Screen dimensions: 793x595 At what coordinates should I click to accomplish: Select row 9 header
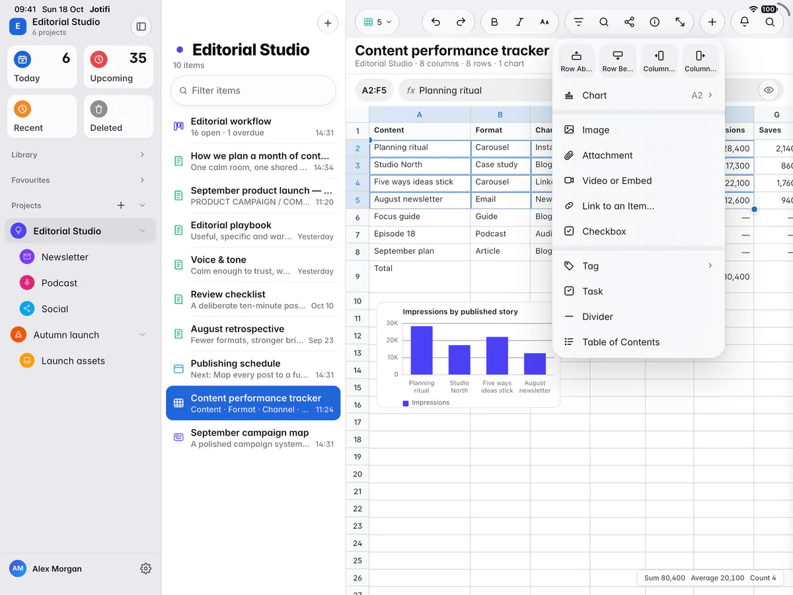[358, 277]
